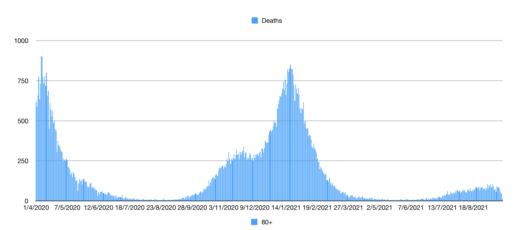523x230 pixels.
Task: Select the 18/7/2020 date label
Action: click(x=130, y=208)
